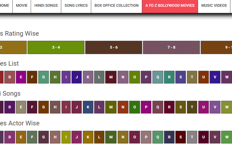
Task: Open Music Videos from the navigation bar
Action: 214,6
